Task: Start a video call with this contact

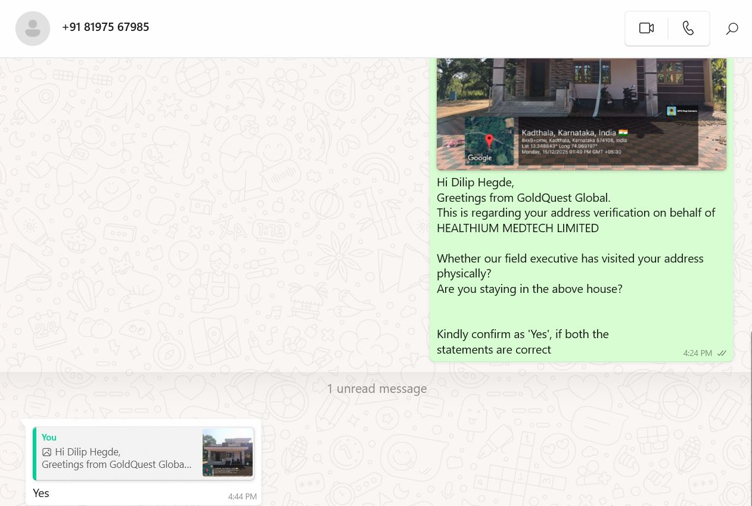Action: coord(647,28)
